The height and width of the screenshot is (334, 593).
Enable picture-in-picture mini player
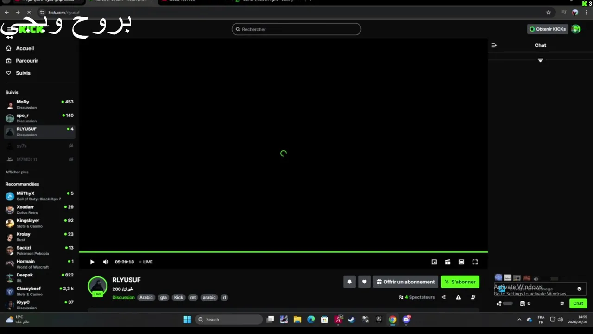(434, 262)
